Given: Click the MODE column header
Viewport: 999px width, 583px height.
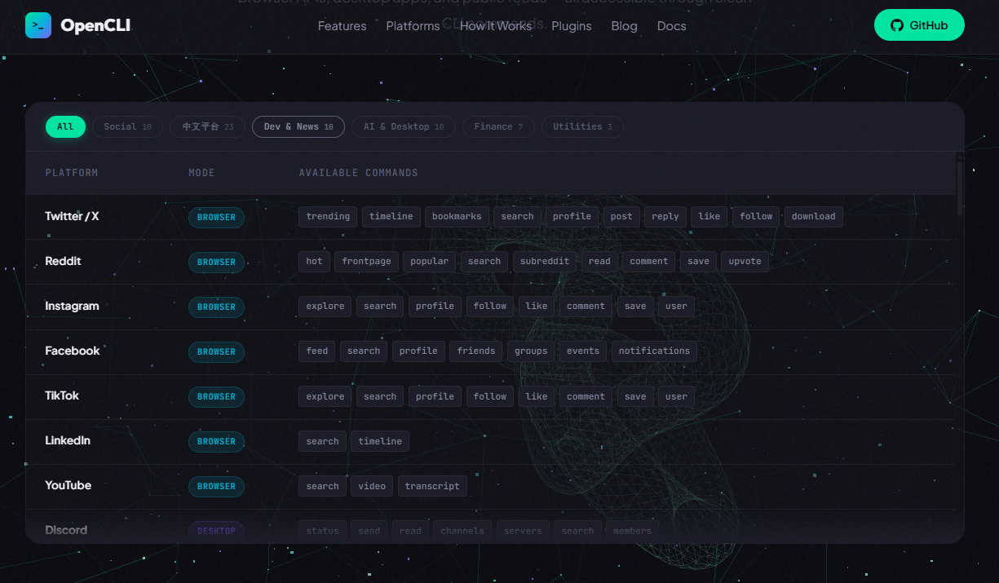Looking at the screenshot, I should pos(201,173).
